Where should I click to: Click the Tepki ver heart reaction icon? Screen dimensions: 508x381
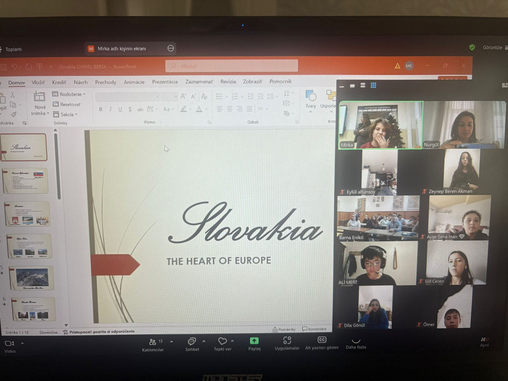pos(222,341)
